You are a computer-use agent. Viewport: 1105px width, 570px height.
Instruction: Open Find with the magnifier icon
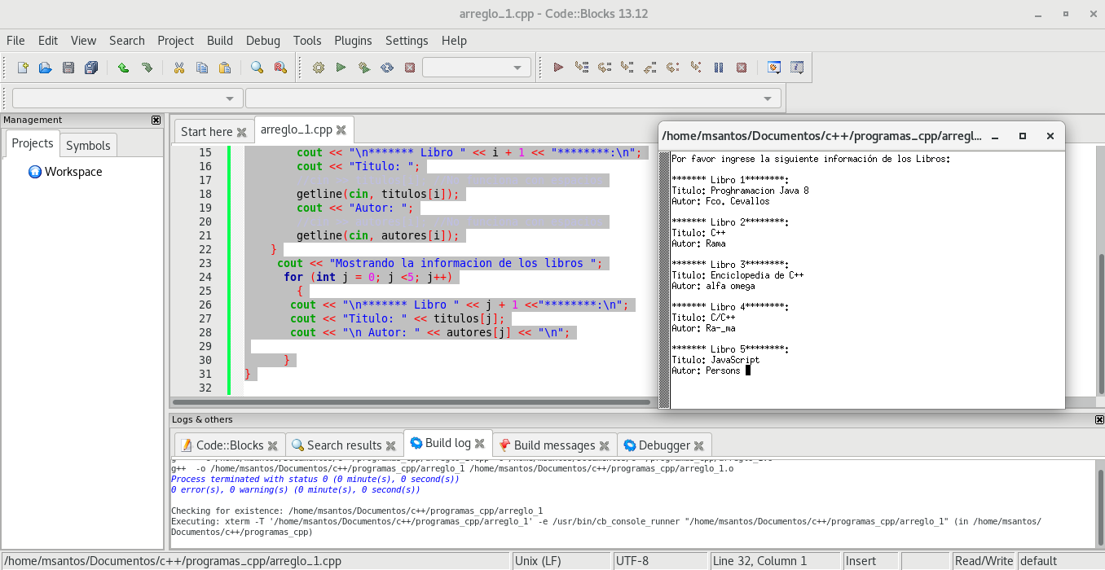pos(257,68)
